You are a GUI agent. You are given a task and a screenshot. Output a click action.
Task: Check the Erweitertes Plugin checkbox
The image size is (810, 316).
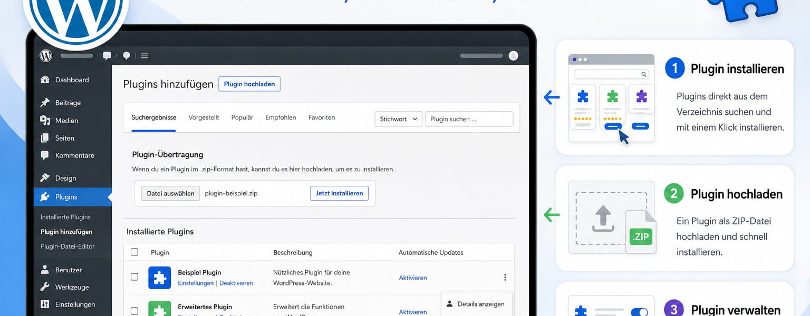click(x=134, y=311)
